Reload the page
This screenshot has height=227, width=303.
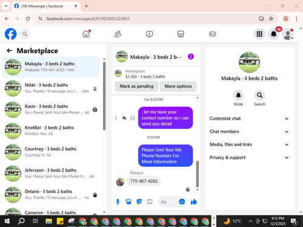(28, 19)
